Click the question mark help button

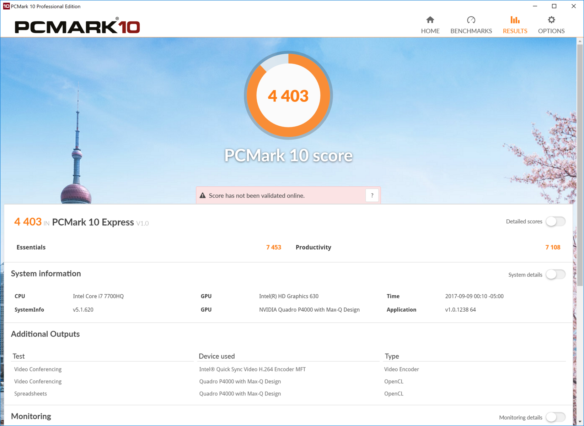point(372,195)
